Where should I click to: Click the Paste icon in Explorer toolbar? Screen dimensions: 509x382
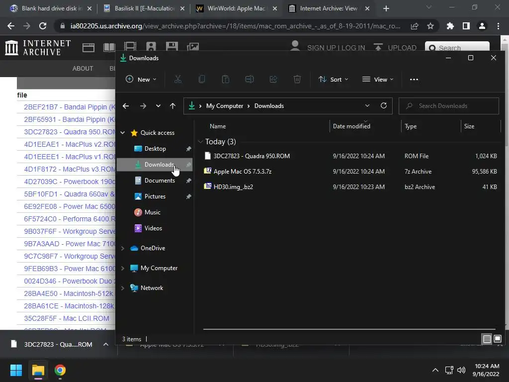tap(226, 79)
